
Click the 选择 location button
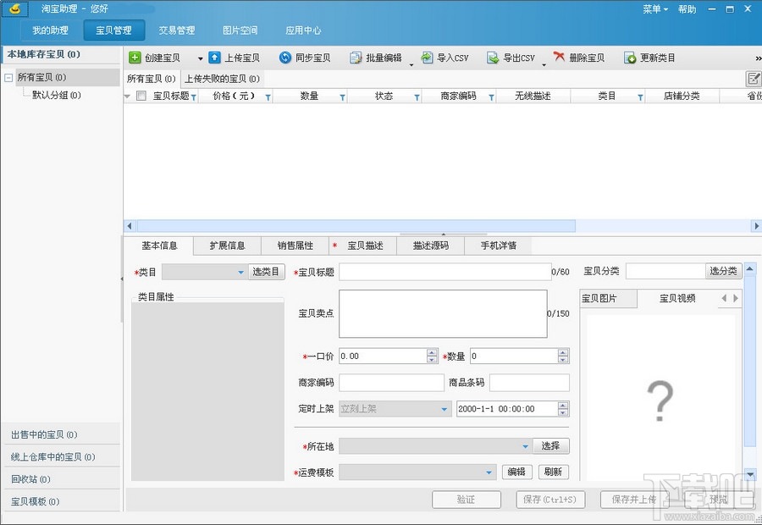[551, 445]
